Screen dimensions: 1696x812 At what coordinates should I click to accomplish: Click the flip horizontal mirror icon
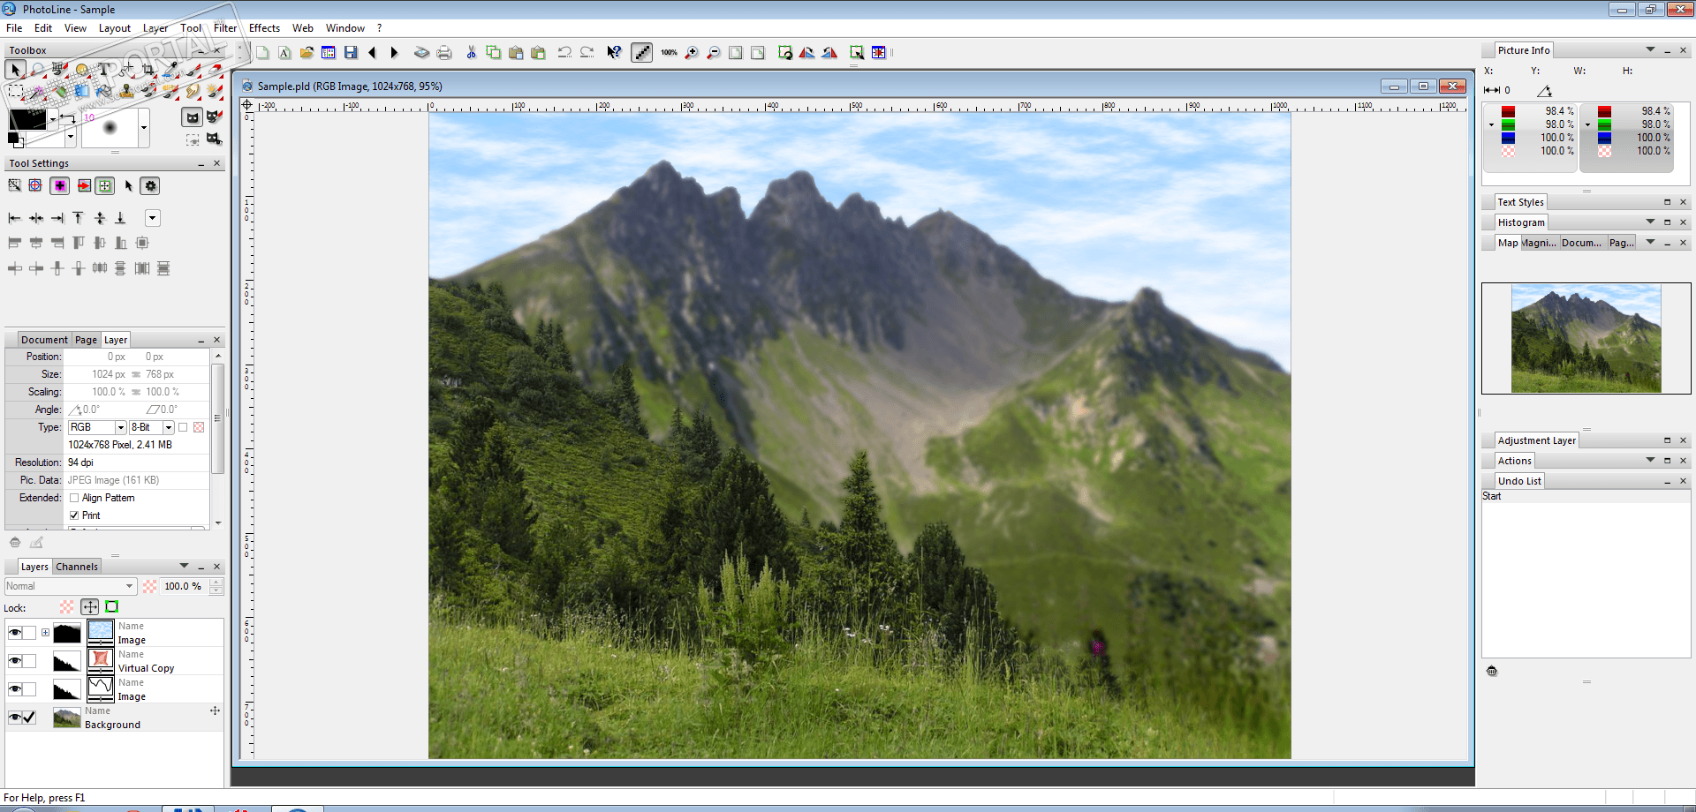[x=807, y=53]
